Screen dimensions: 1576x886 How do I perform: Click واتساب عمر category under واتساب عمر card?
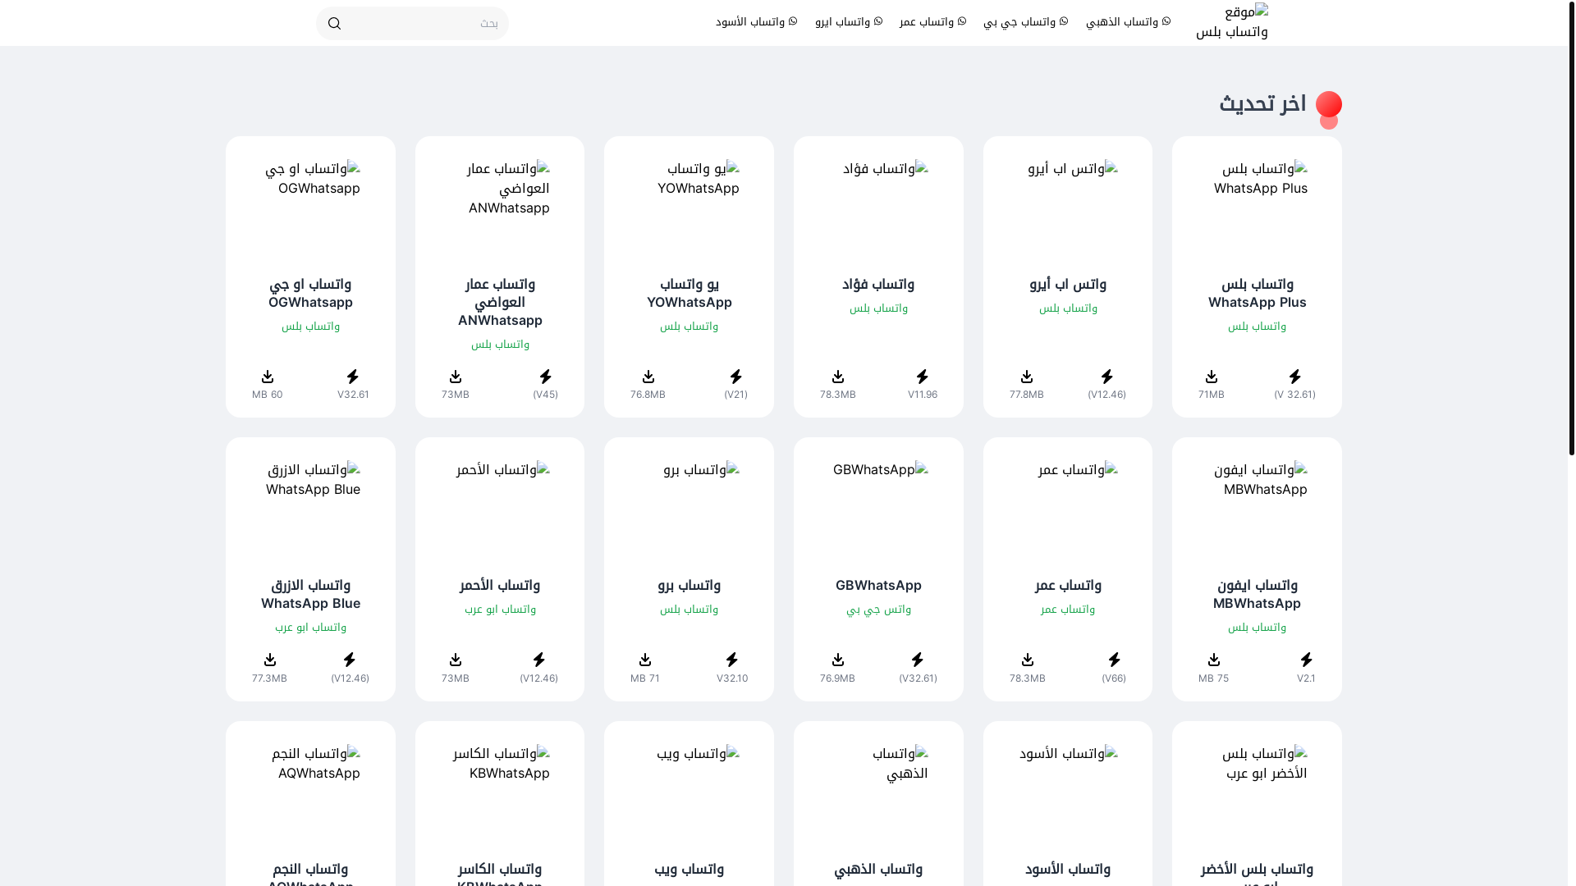tap(1068, 610)
